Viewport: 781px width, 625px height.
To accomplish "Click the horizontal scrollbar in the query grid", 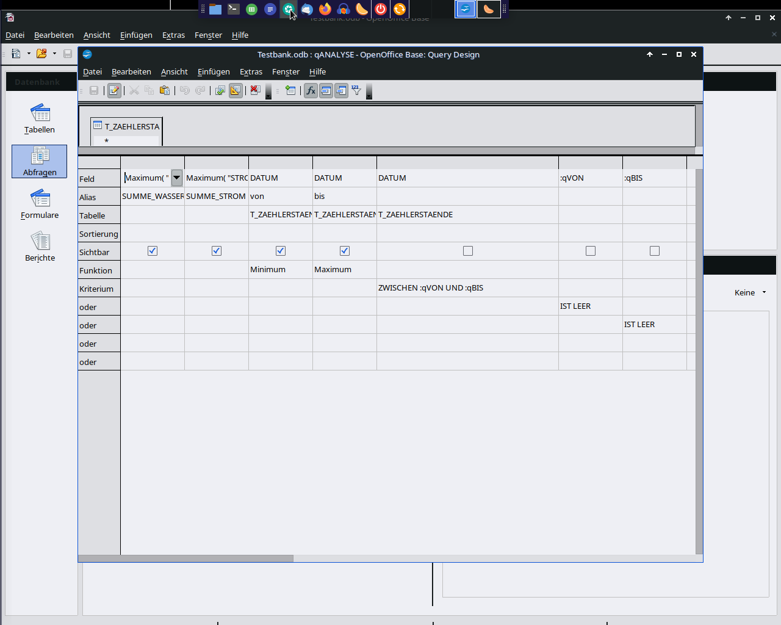I will pyautogui.click(x=186, y=558).
